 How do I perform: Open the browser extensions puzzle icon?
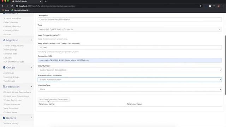click(x=210, y=6)
